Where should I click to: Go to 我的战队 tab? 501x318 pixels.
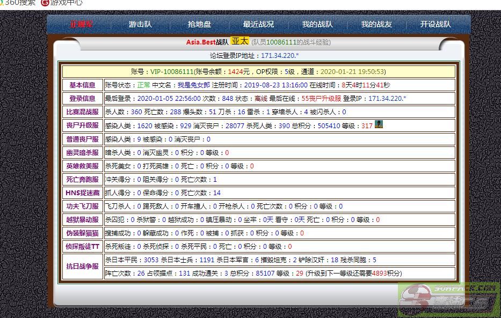(317, 24)
